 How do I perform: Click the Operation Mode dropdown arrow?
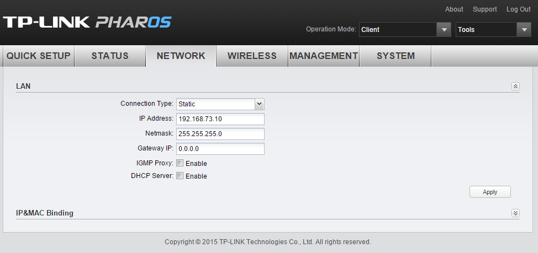(x=444, y=29)
